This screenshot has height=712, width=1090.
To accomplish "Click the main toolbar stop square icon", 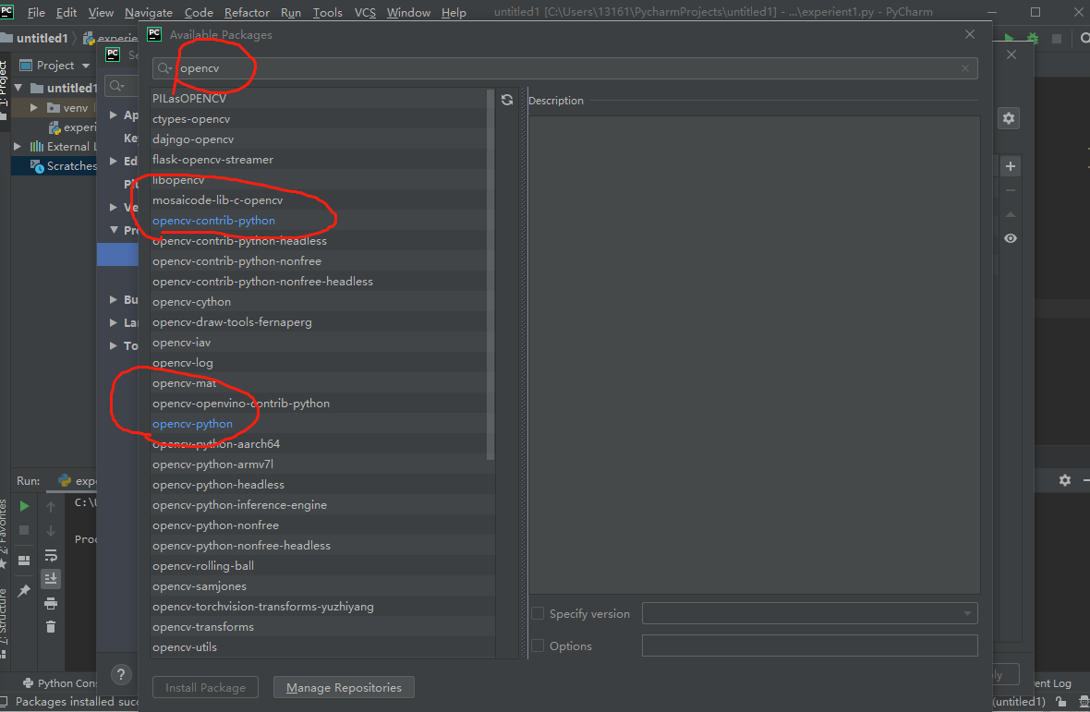I will [x=1057, y=39].
